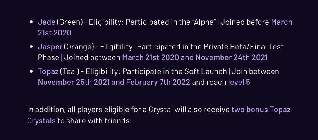Click the purple "Jade" crystal name
318x140 pixels.
tap(46, 22)
